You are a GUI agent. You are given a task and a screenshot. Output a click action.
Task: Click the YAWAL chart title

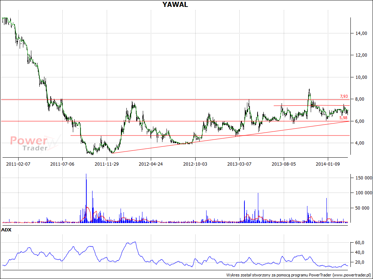click(175, 4)
